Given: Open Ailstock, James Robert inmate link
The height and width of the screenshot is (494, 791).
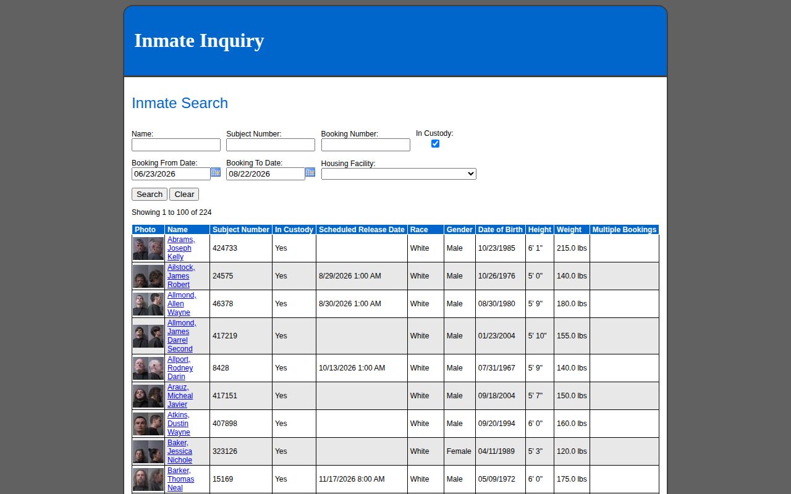Looking at the screenshot, I should 181,276.
